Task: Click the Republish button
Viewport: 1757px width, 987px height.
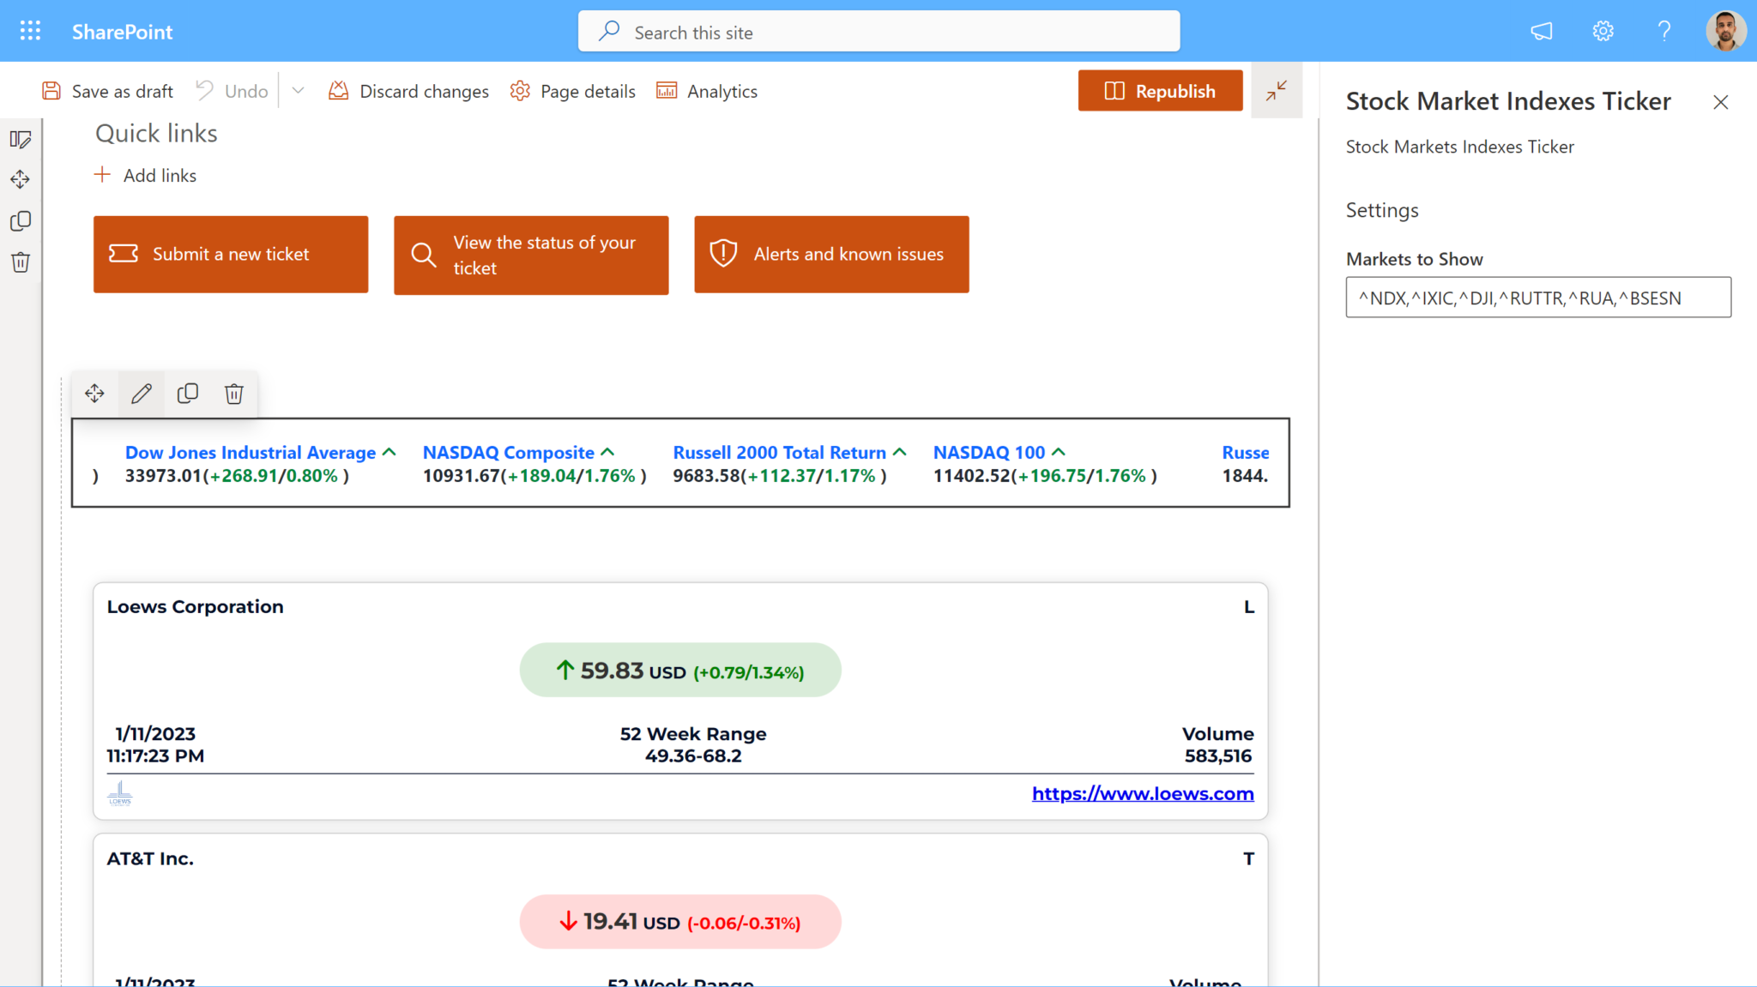Action: tap(1160, 91)
